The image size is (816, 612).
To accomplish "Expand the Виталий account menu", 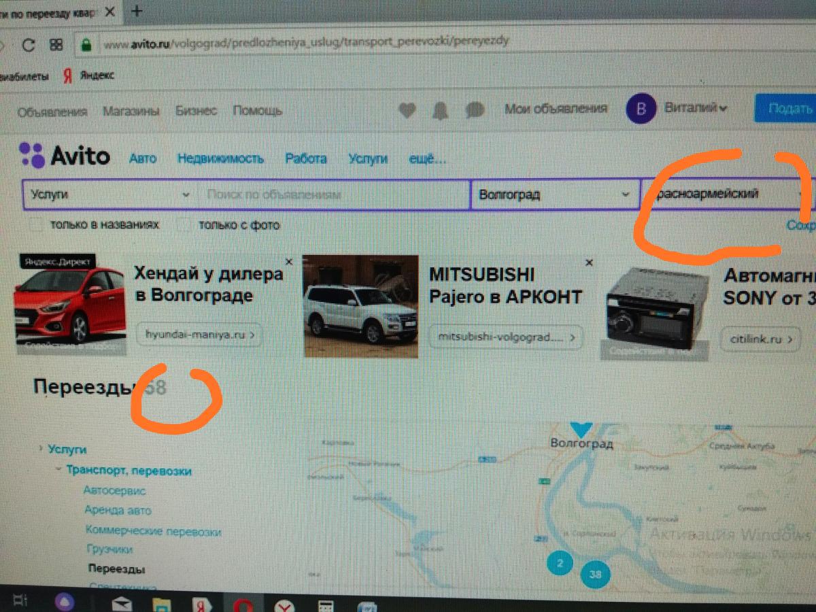I will [x=696, y=108].
